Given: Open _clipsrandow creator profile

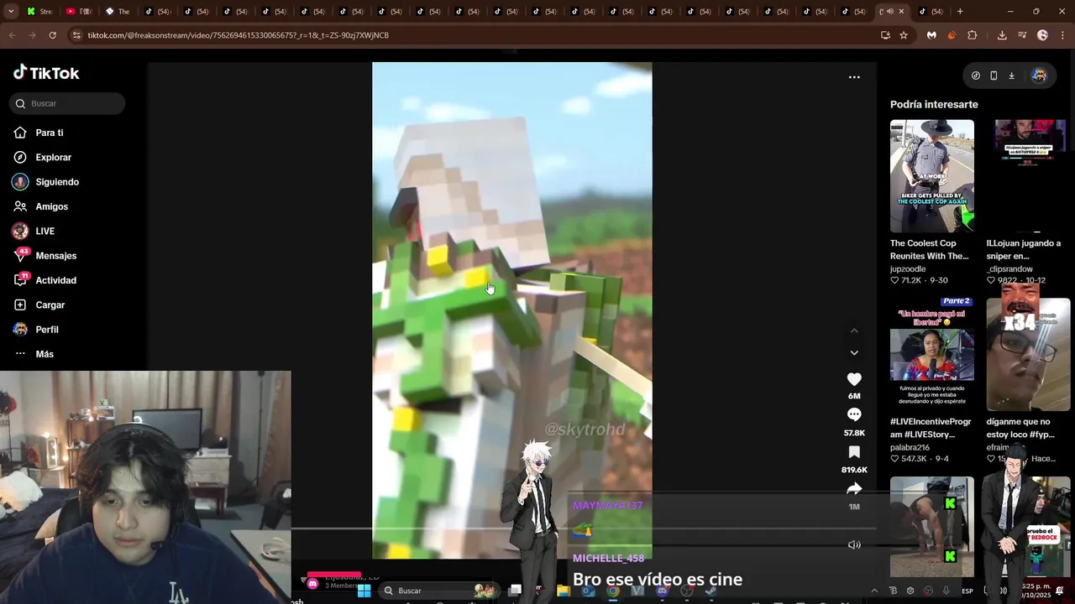Looking at the screenshot, I should point(1010,269).
